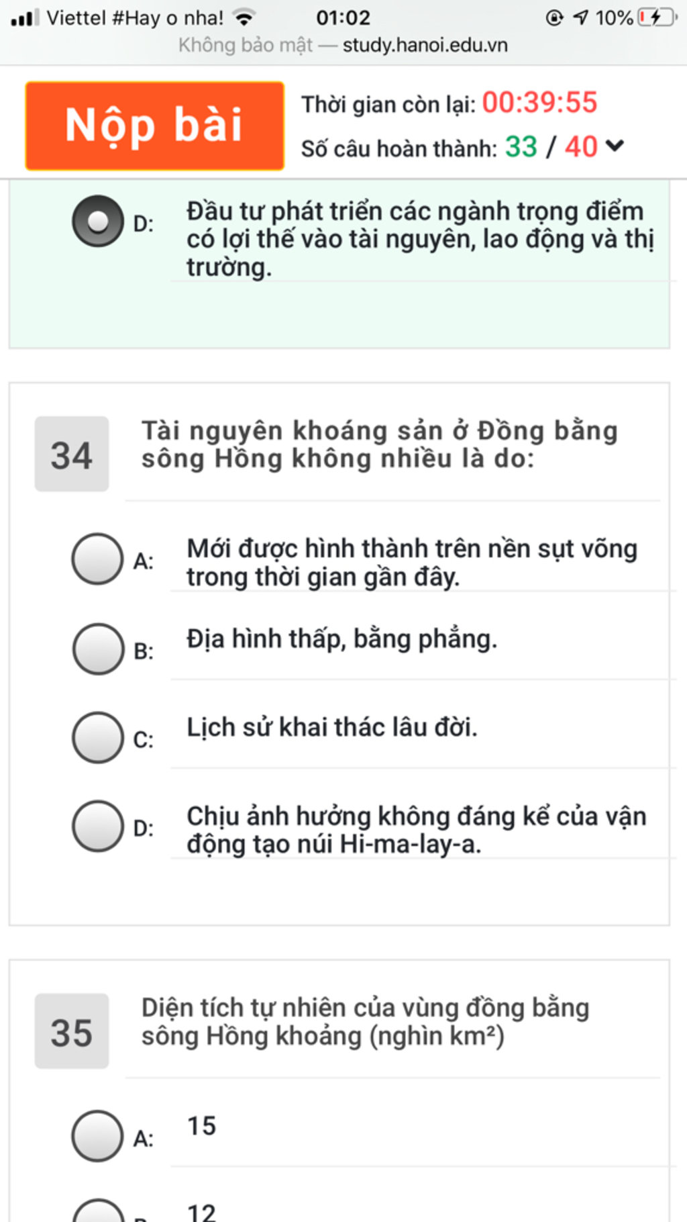Image resolution: width=687 pixels, height=1222 pixels.
Task: Tap the rotation lock status icon
Action: point(554,17)
